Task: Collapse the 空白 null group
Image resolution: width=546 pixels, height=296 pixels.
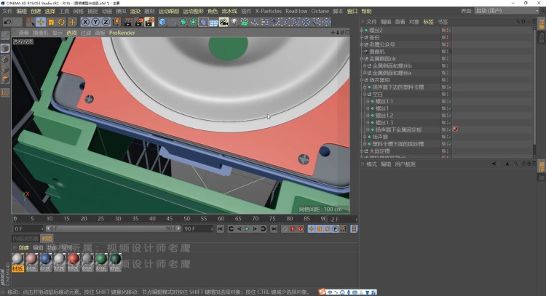Action: click(366, 94)
